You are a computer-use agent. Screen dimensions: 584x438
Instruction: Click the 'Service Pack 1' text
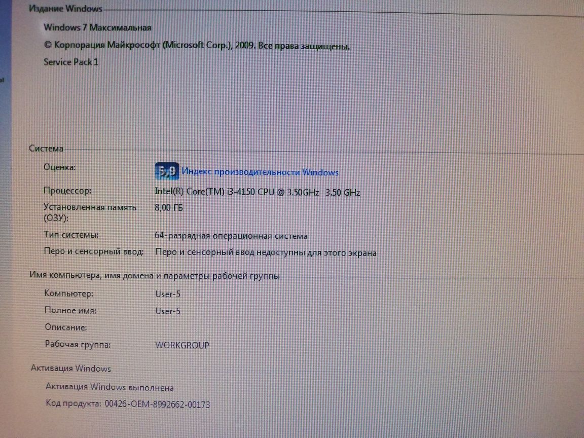71,62
